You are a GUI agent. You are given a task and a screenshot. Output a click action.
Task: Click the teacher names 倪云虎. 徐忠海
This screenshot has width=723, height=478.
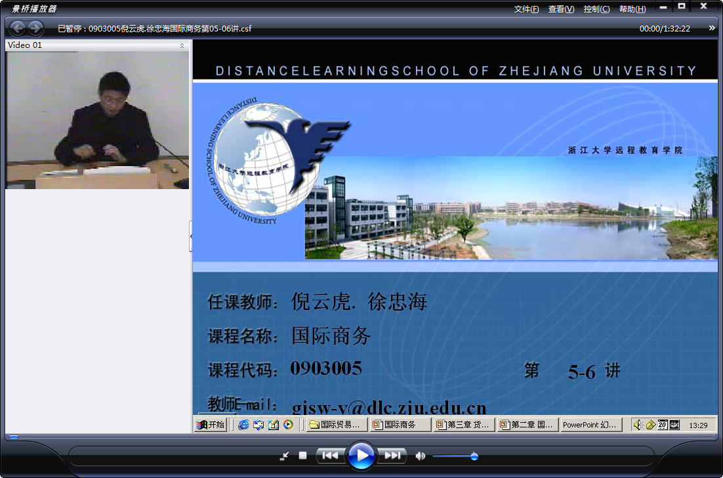pyautogui.click(x=359, y=302)
